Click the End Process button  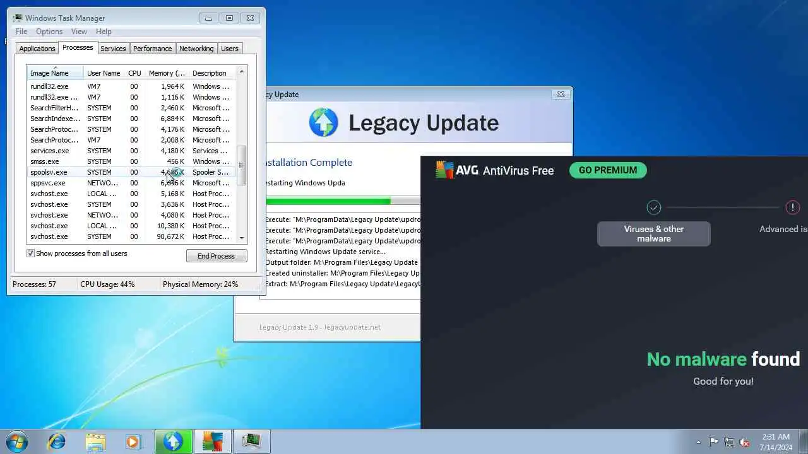[217, 256]
